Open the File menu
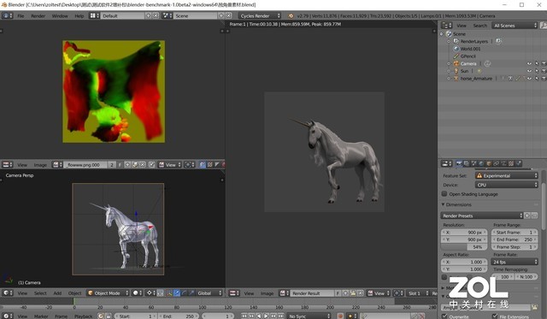Image resolution: width=547 pixels, height=319 pixels. [x=21, y=15]
